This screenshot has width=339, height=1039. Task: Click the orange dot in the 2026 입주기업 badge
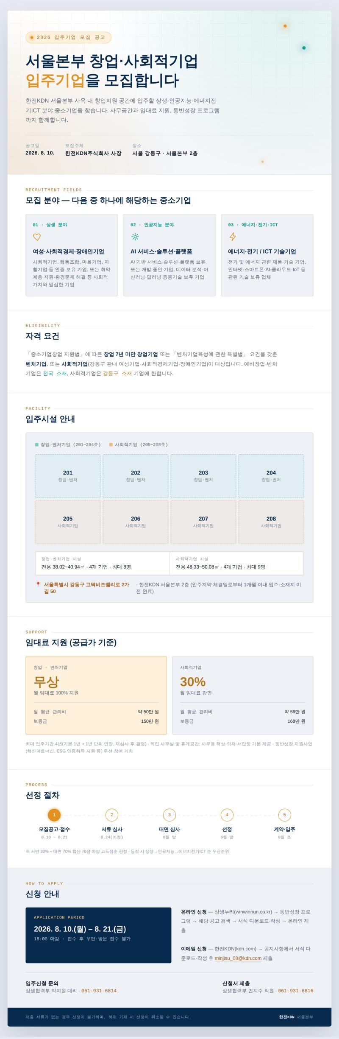32,37
